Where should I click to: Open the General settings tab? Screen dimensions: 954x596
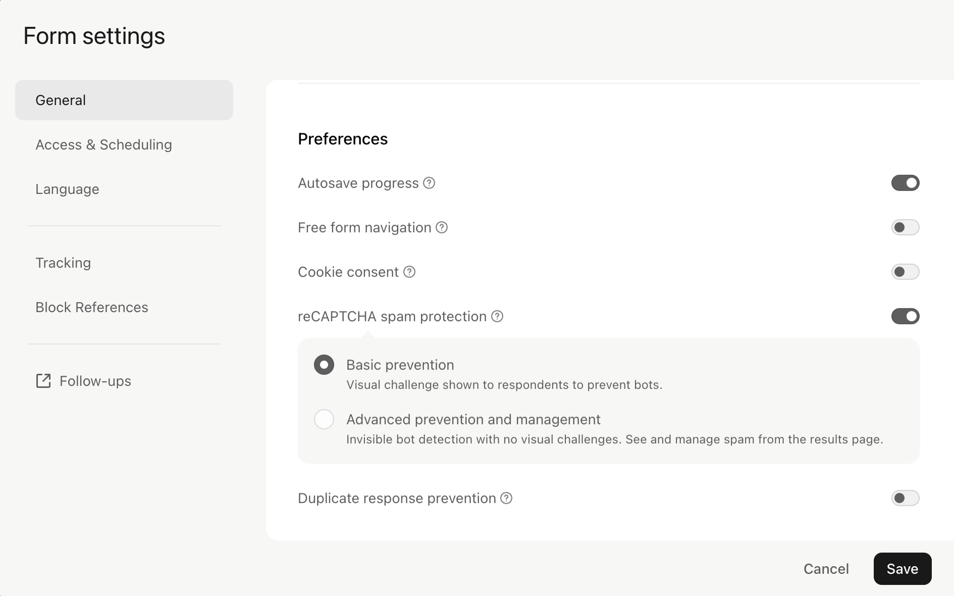pos(124,100)
